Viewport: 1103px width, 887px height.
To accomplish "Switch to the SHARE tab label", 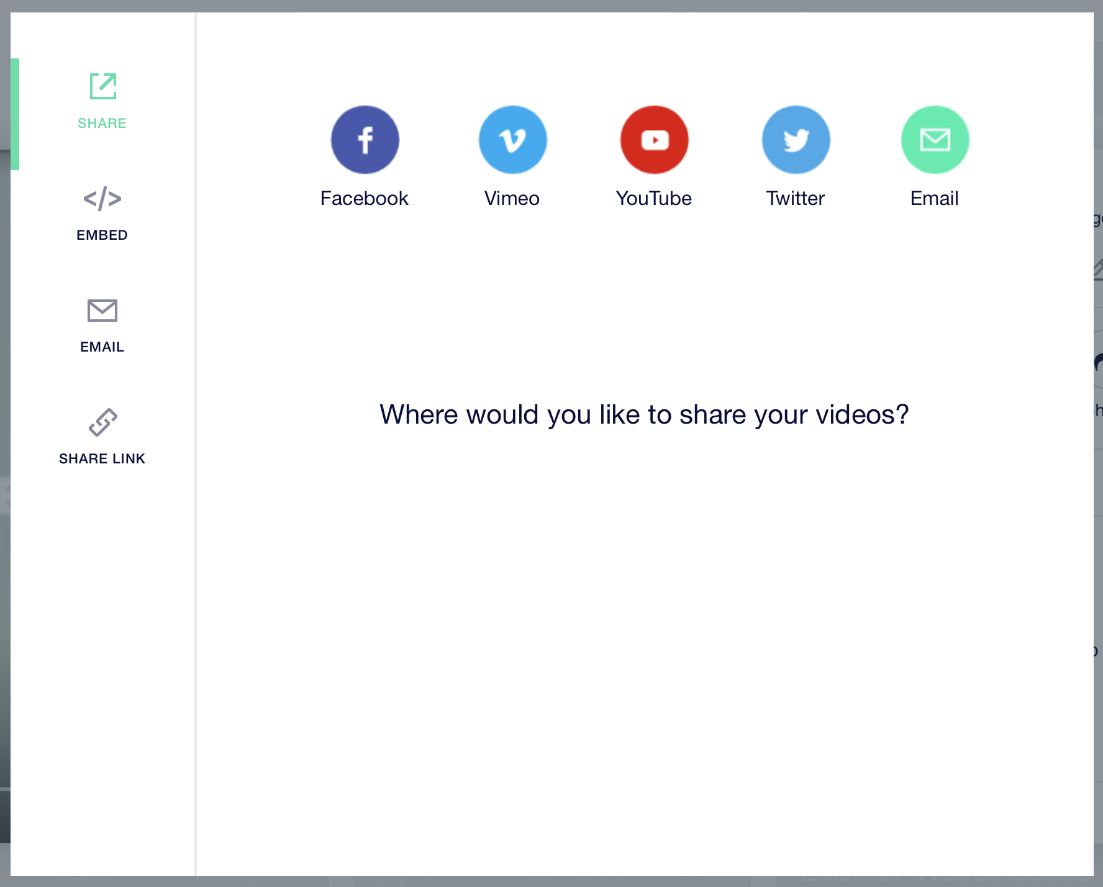I will pyautogui.click(x=102, y=123).
